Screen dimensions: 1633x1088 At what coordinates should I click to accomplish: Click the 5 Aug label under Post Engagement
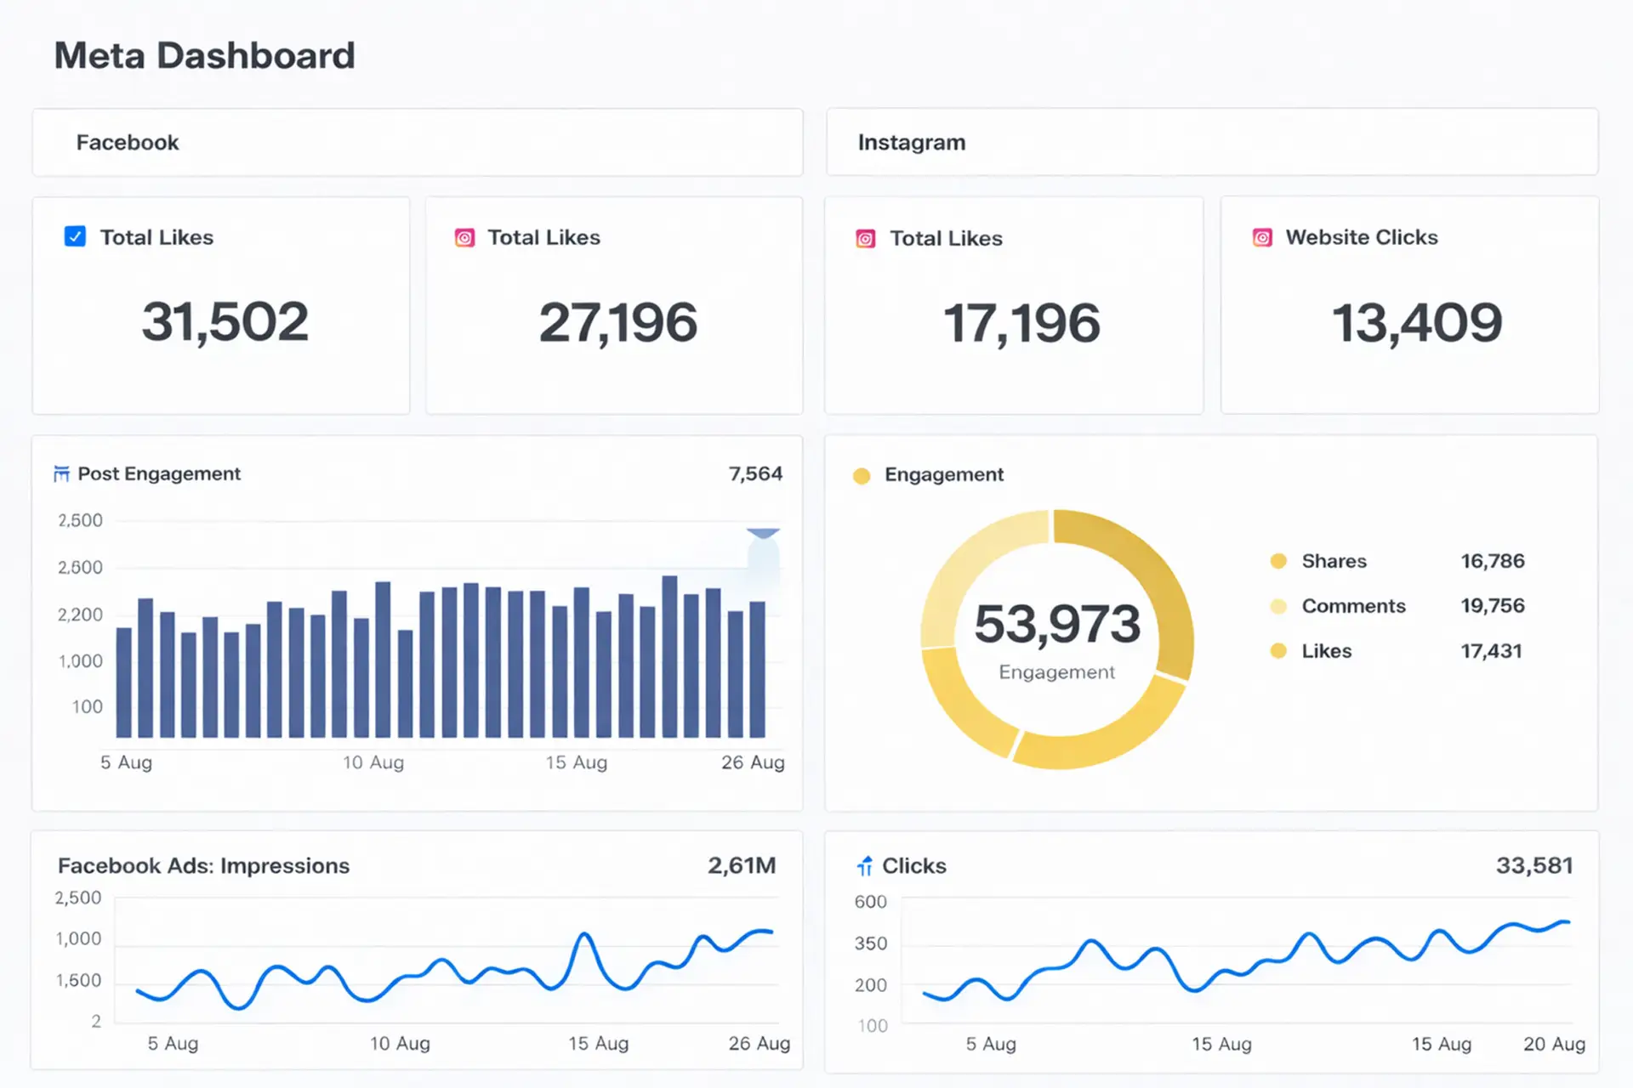pyautogui.click(x=126, y=762)
